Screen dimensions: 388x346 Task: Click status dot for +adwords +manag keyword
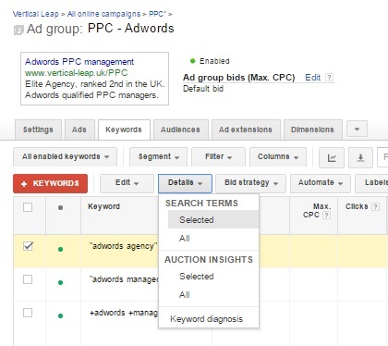coord(60,315)
